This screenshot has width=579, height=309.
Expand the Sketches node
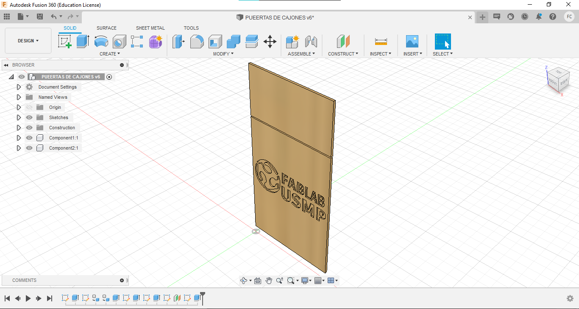point(19,117)
